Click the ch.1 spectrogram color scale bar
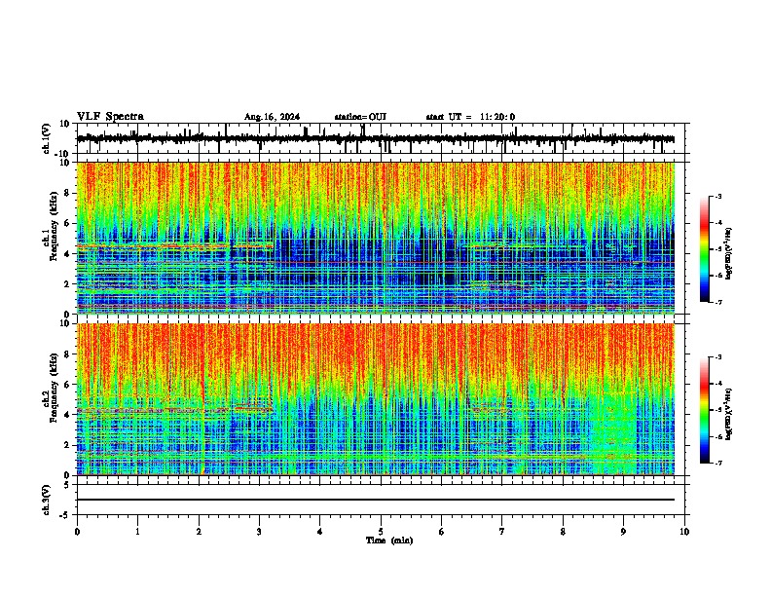This screenshot has height=596, width=771. coord(705,249)
